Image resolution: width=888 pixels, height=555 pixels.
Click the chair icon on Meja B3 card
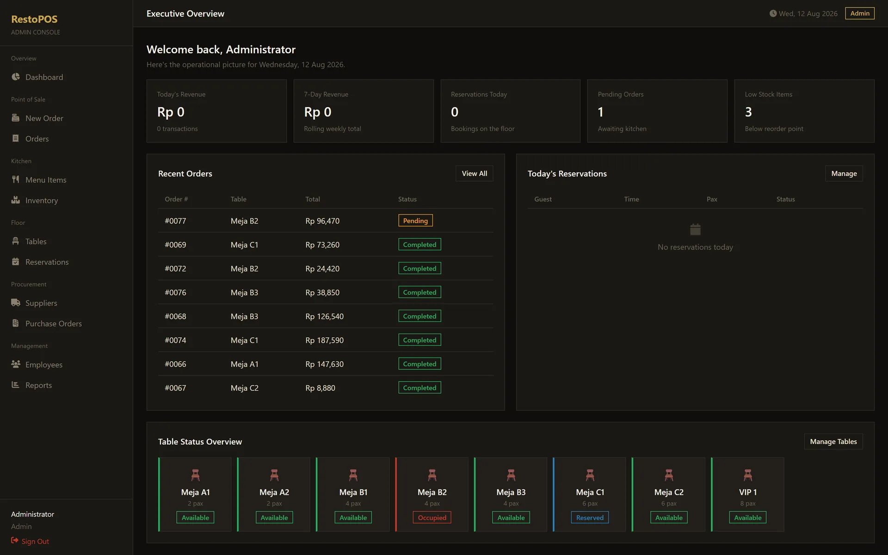(x=511, y=475)
